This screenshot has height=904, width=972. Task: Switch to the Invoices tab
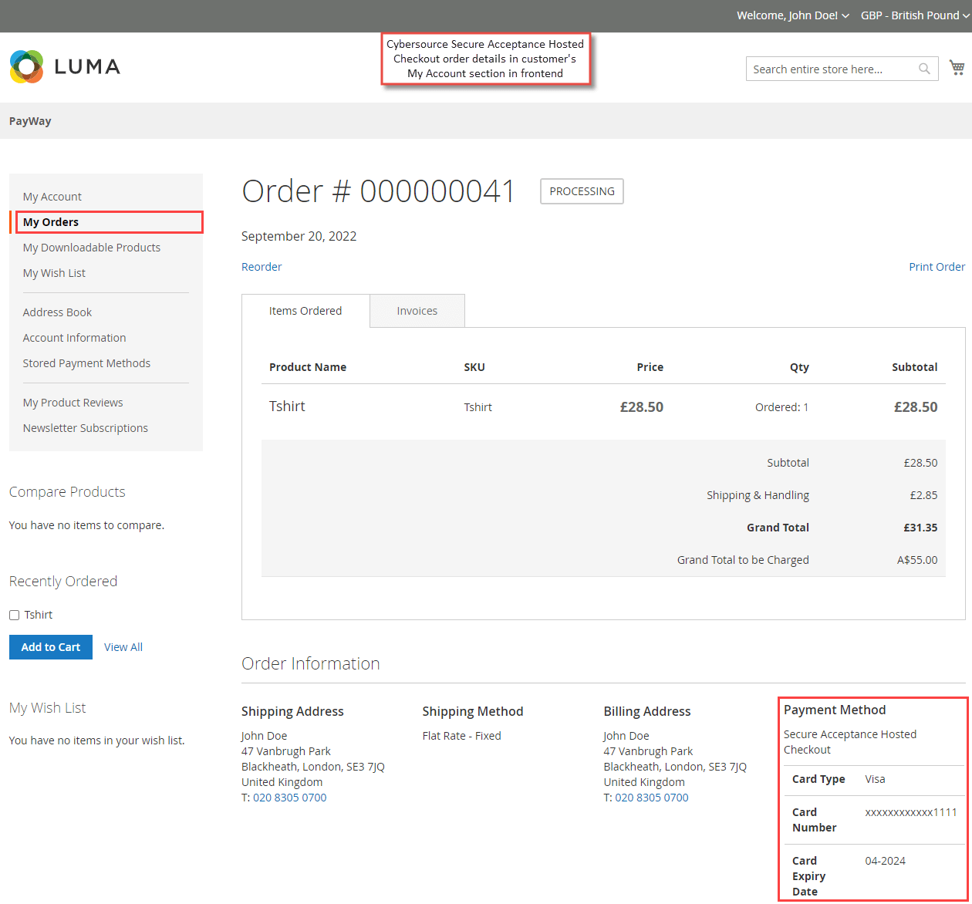pyautogui.click(x=417, y=311)
